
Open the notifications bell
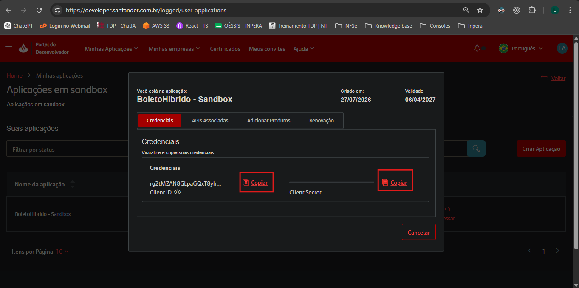[477, 48]
